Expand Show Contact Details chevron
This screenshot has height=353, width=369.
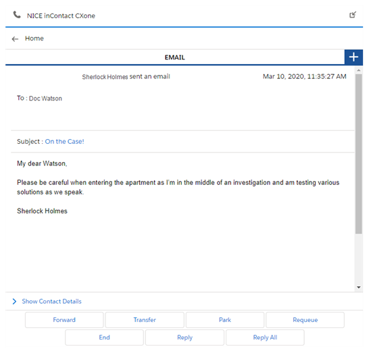pyautogui.click(x=14, y=301)
